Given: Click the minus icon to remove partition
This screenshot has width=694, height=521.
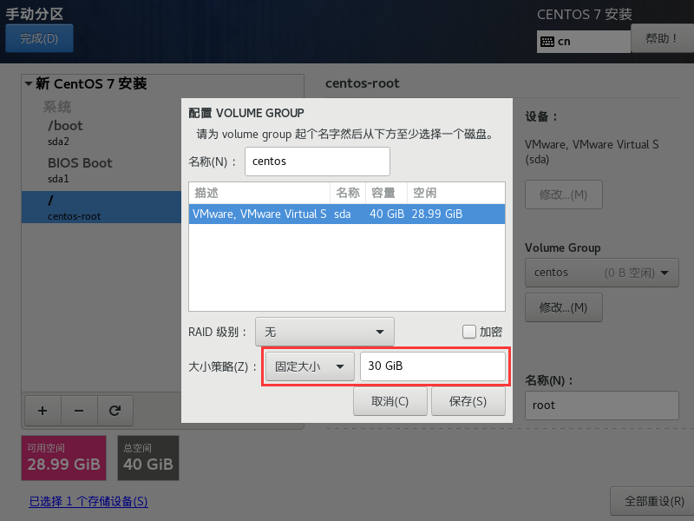Looking at the screenshot, I should (x=78, y=410).
